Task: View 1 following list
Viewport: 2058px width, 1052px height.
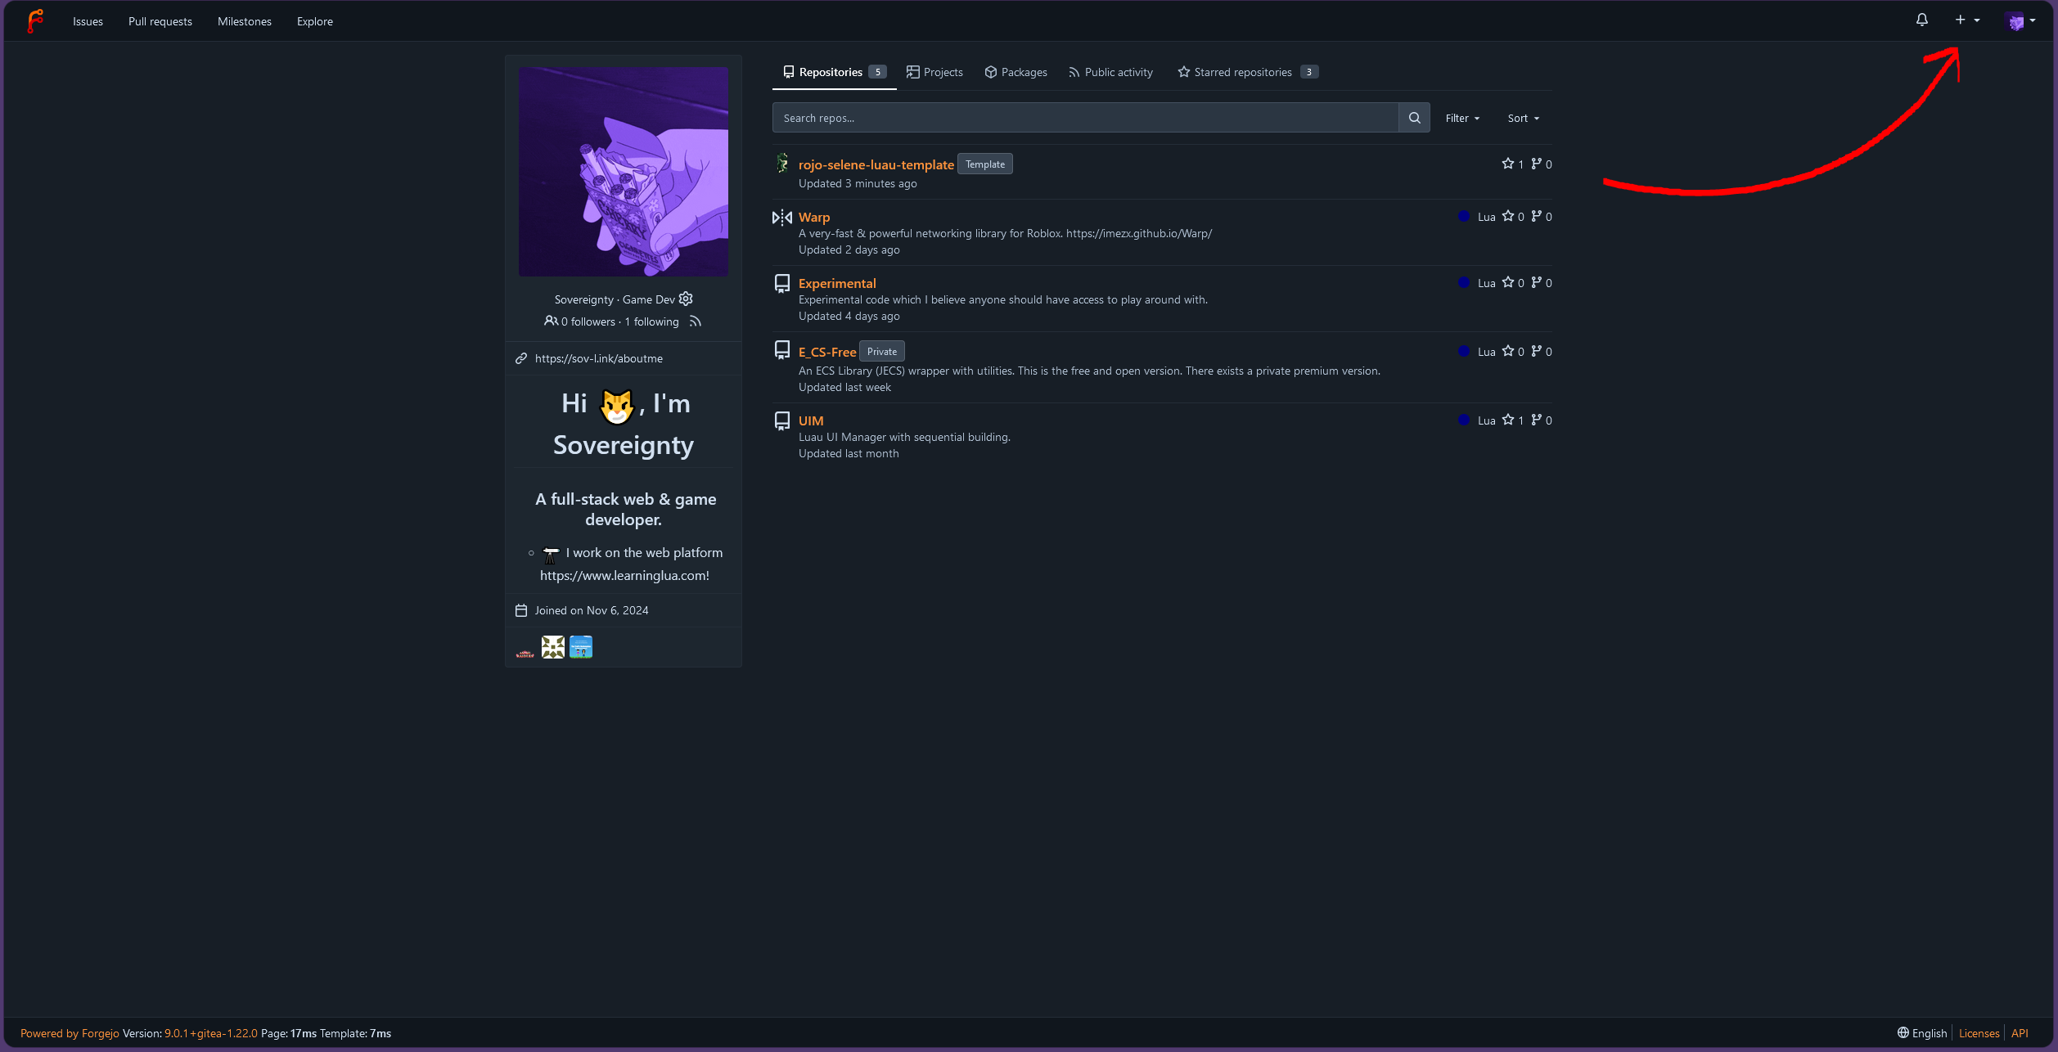Action: pos(651,321)
